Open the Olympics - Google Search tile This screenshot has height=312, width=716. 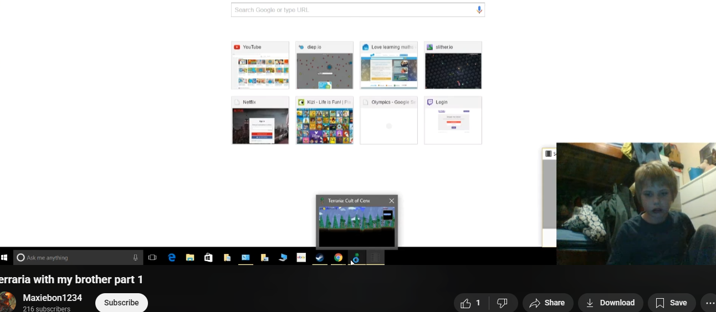point(388,120)
